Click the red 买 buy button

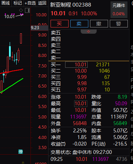point(60,24)
